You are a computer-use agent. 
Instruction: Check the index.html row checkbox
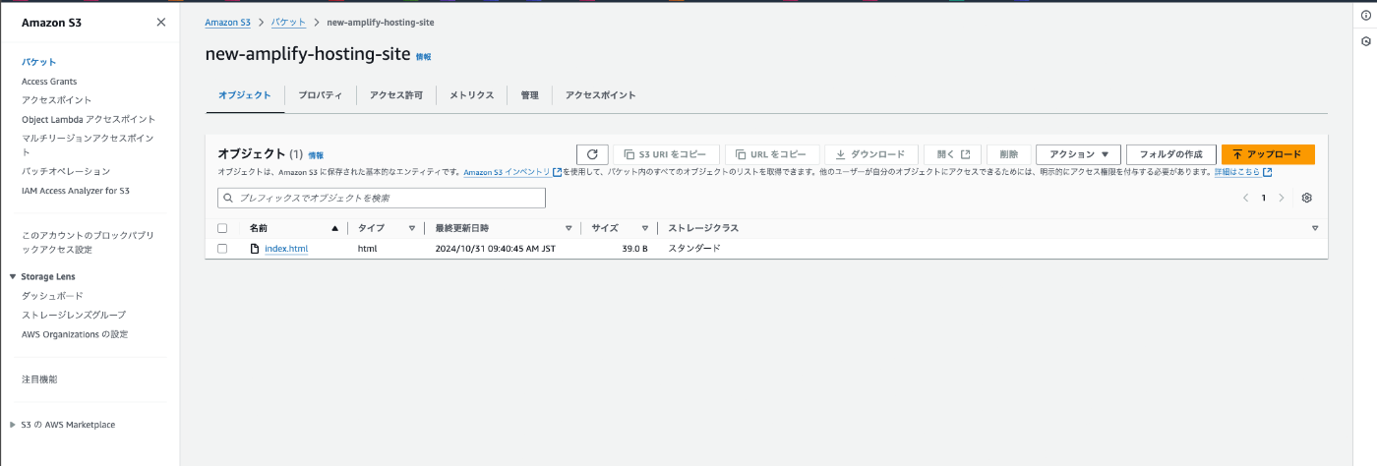click(x=222, y=249)
